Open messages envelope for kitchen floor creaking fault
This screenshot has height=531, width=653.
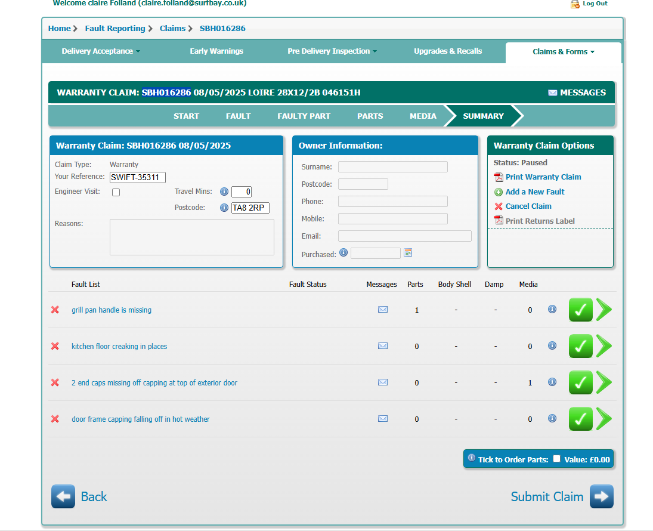point(383,346)
